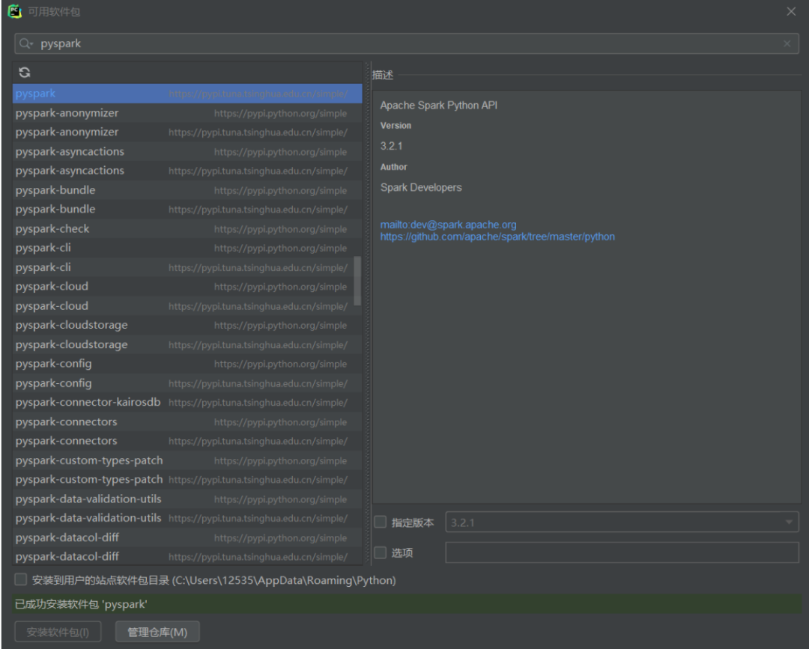
Task: Open the mailto:dev@spark.apache.org link
Action: (x=448, y=225)
